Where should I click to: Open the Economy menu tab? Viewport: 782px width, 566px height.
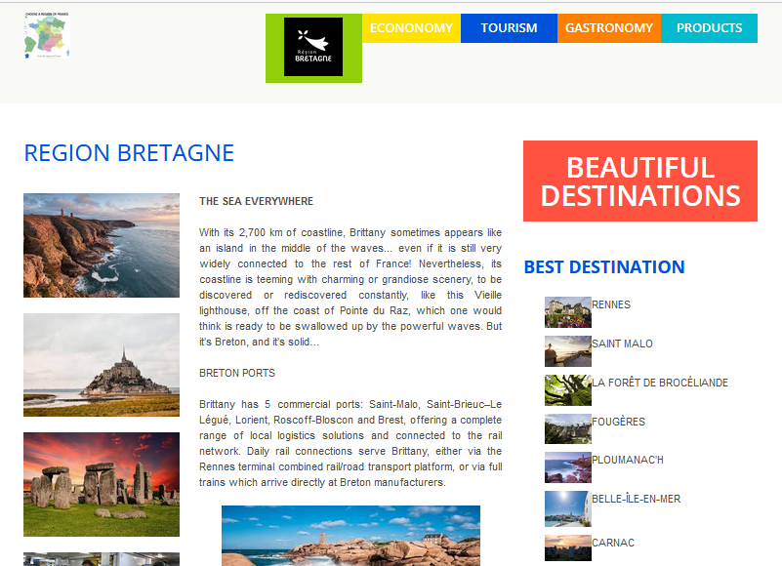coord(411,28)
